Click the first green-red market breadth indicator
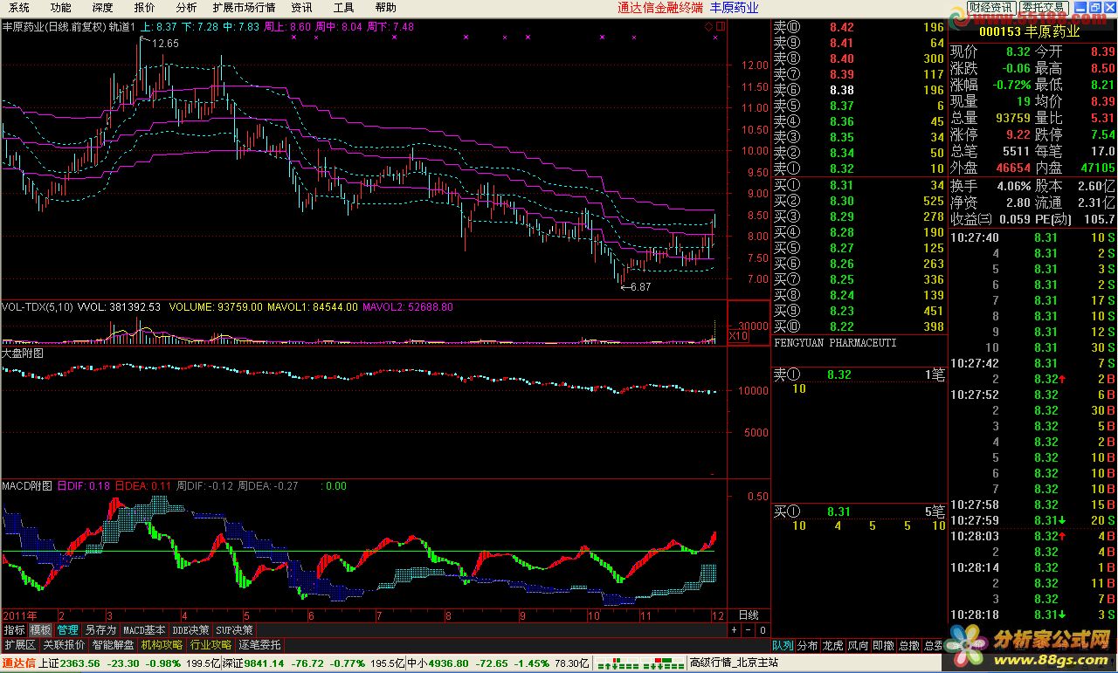The width and height of the screenshot is (1118, 673). coord(616,663)
